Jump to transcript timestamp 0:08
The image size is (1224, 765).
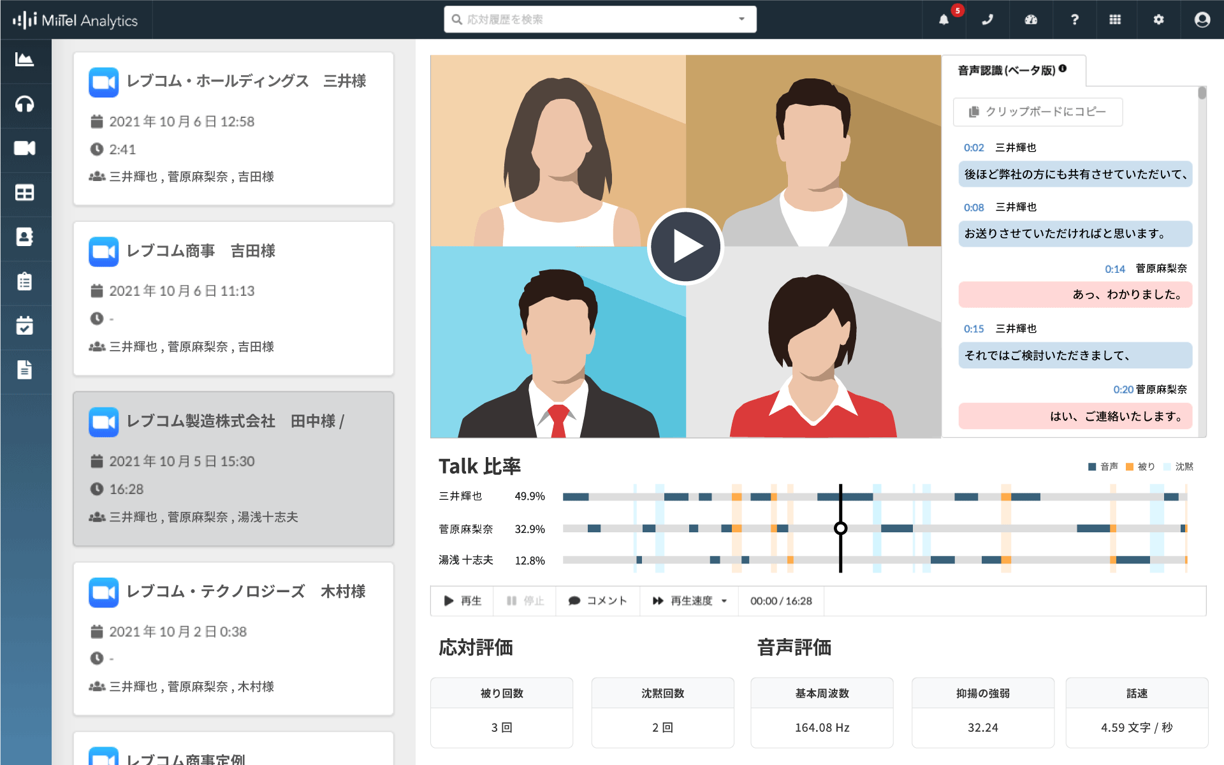pos(973,207)
